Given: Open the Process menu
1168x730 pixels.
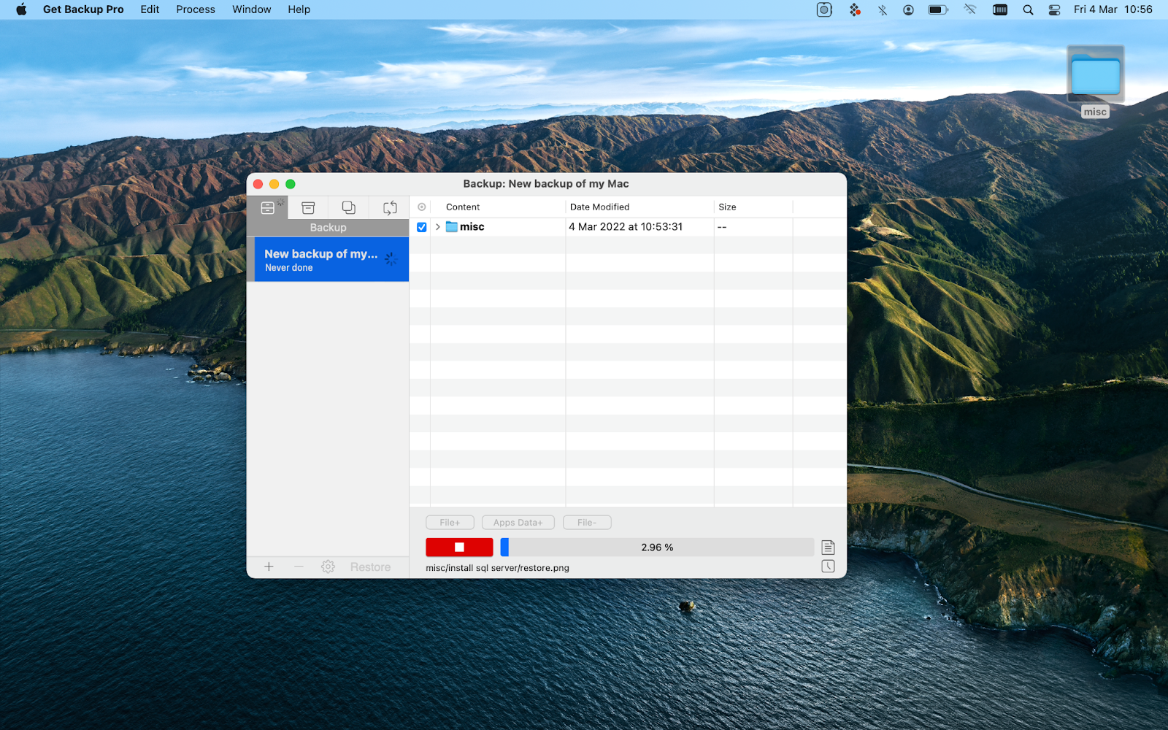Looking at the screenshot, I should point(195,9).
